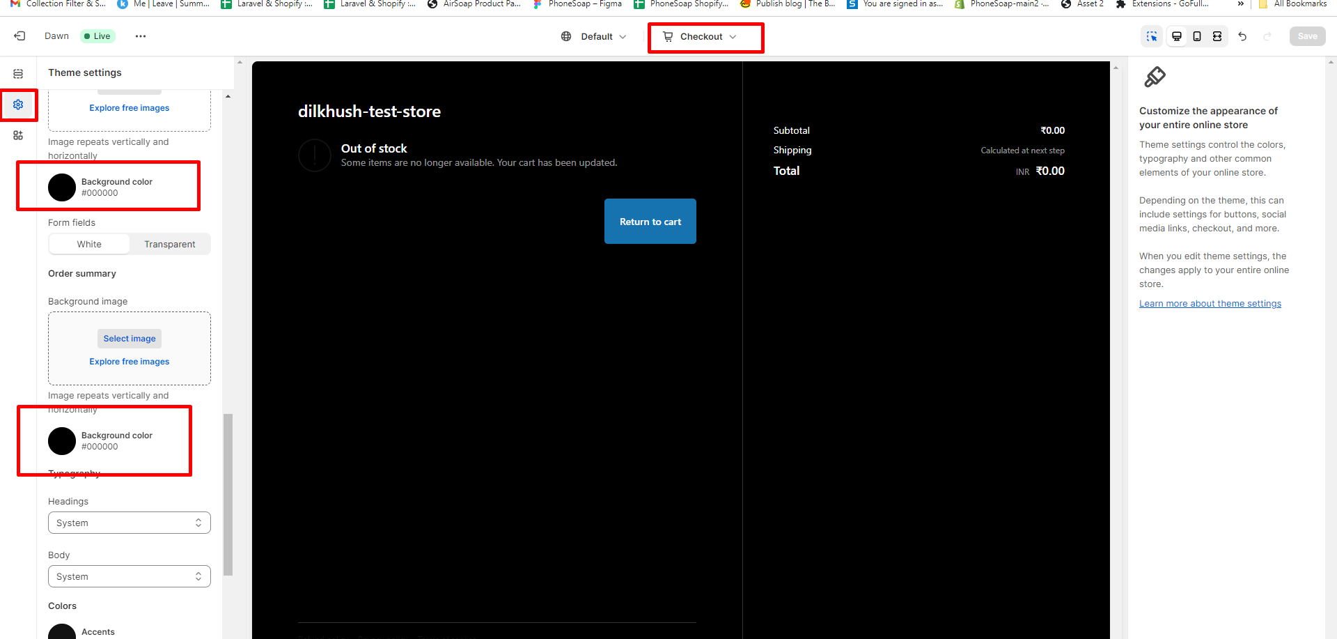Click the PhoneSoap – Figma bookmark
Image resolution: width=1337 pixels, height=639 pixels.
pos(577,4)
